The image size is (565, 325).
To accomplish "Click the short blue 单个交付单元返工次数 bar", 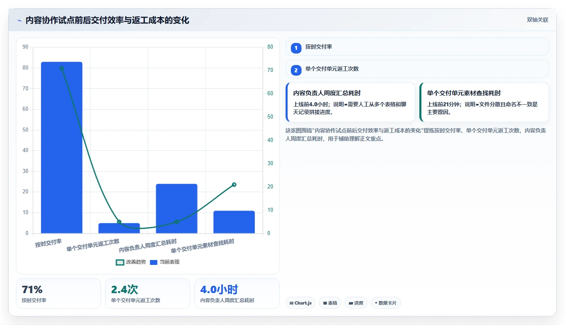I will 119,228.
